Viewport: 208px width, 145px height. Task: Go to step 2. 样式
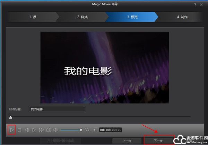tap(83, 17)
